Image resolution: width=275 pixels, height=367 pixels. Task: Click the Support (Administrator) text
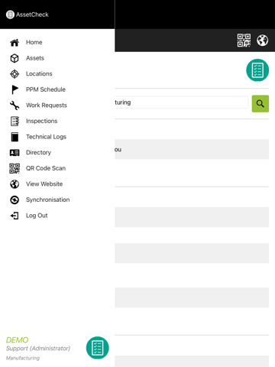(x=38, y=349)
